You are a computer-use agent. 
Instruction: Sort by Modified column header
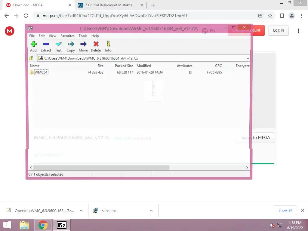point(143,66)
